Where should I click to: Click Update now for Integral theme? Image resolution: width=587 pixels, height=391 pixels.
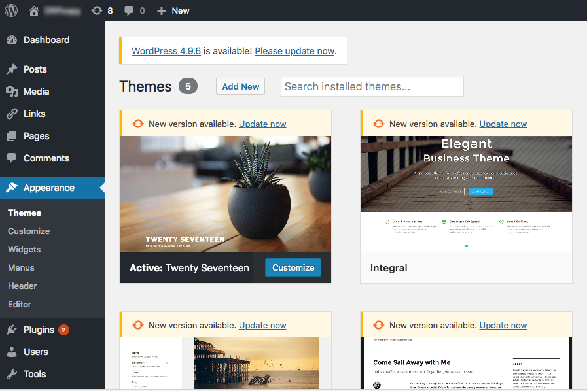(x=503, y=124)
